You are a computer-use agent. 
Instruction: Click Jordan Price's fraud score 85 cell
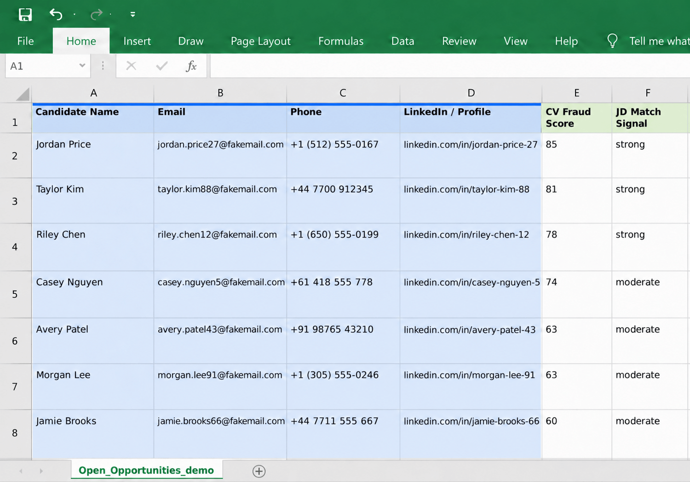click(x=577, y=156)
